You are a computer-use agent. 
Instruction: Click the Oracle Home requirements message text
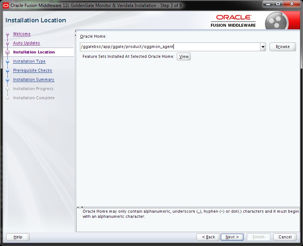pyautogui.click(x=190, y=214)
